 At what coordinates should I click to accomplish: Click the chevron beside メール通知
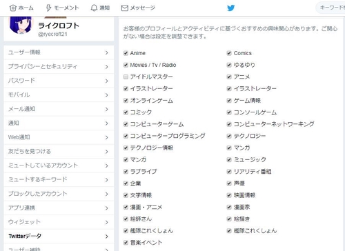point(106,109)
